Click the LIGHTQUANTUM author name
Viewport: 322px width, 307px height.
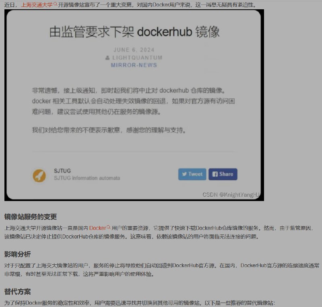[137, 58]
